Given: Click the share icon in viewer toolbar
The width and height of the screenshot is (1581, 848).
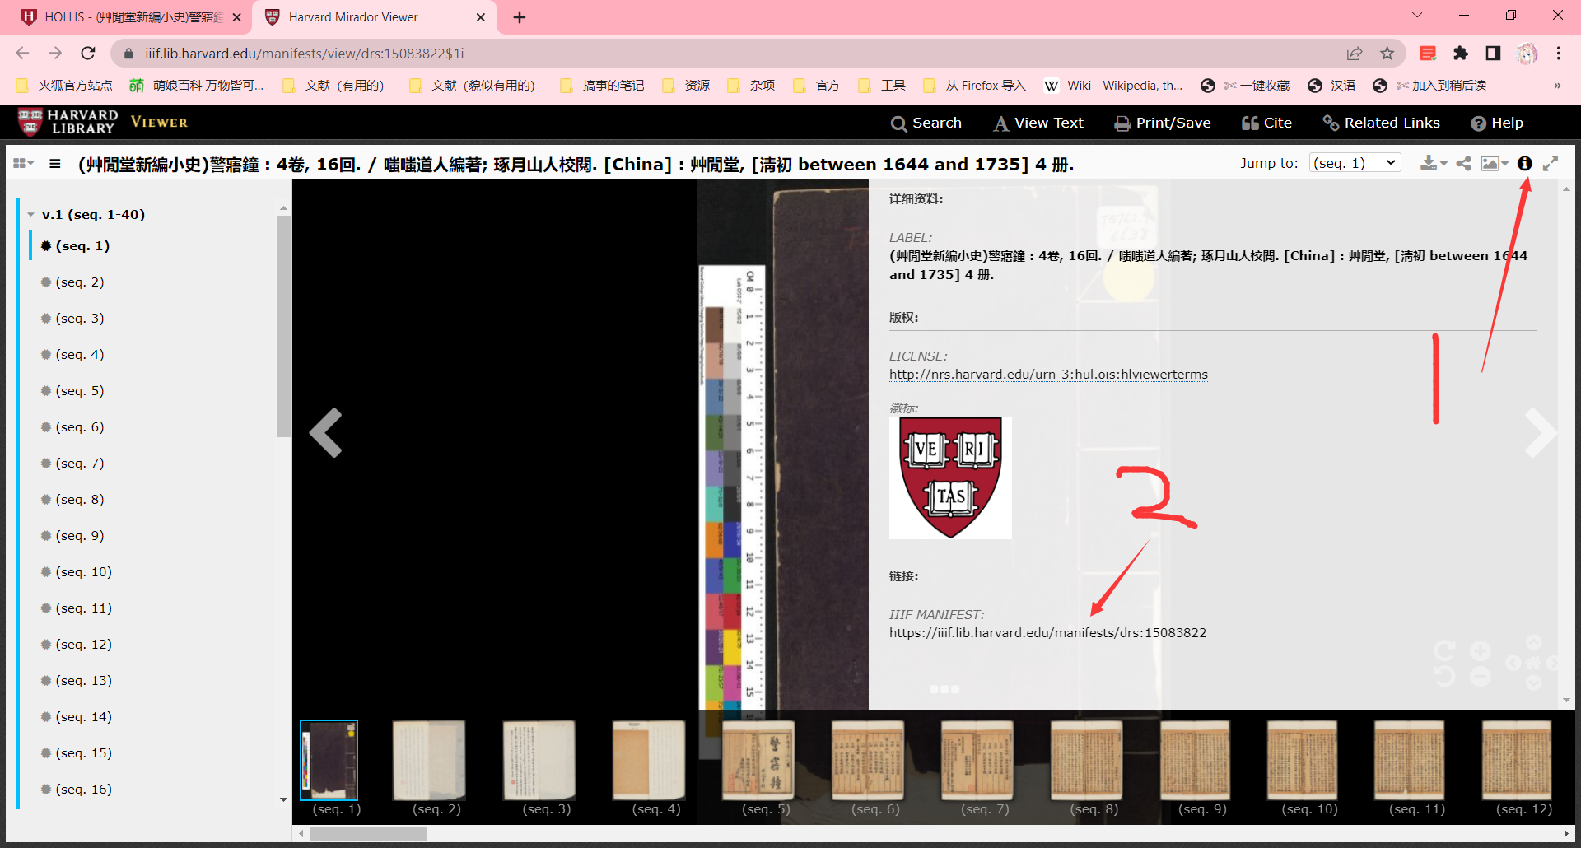Looking at the screenshot, I should [x=1463, y=164].
